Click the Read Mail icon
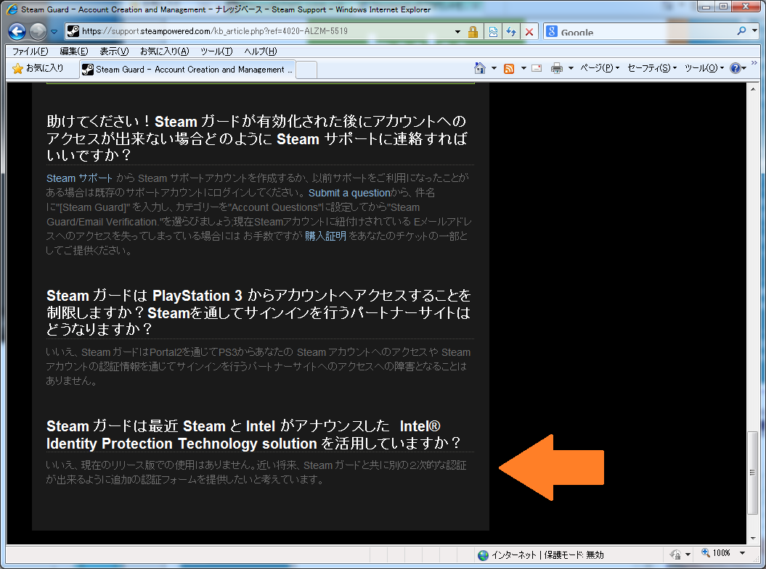Viewport: 766px width, 569px height. pyautogui.click(x=537, y=68)
